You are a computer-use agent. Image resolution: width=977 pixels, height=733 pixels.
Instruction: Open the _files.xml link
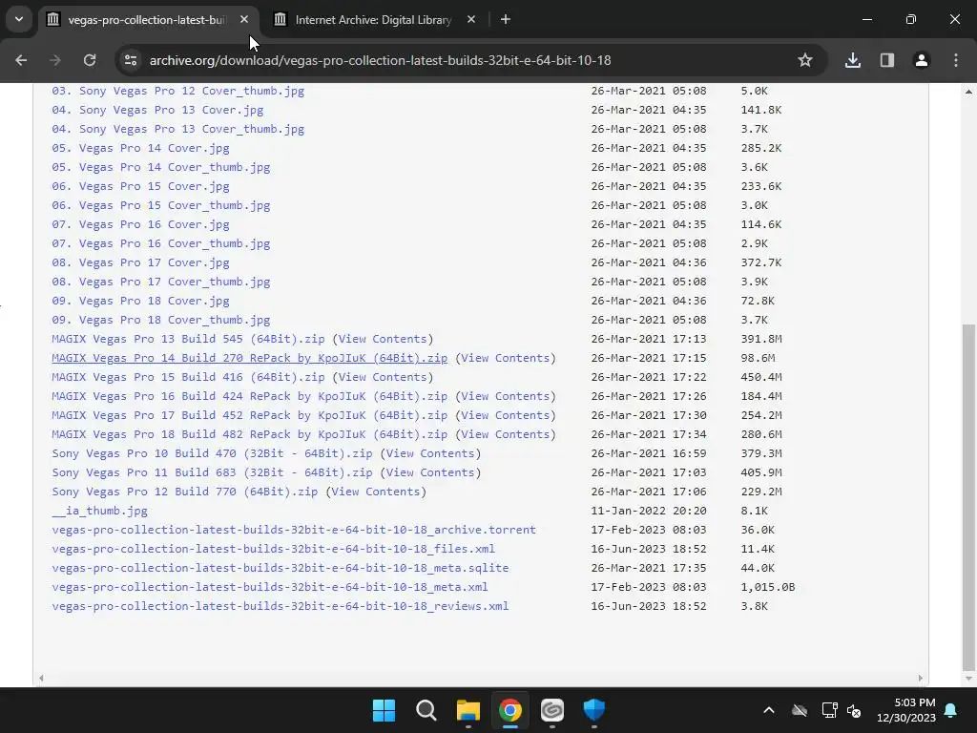point(274,549)
